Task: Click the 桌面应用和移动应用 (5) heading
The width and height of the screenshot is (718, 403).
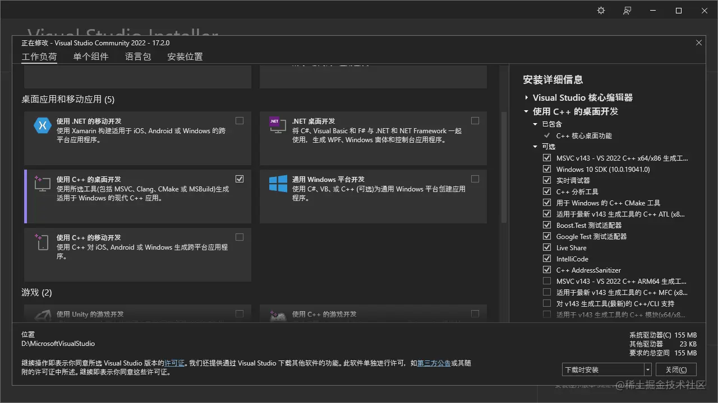Action: [x=68, y=99]
